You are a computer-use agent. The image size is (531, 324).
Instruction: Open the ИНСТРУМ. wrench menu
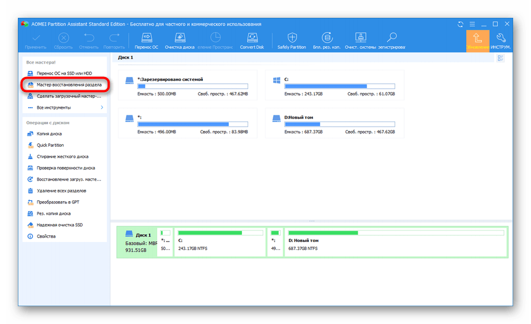[x=501, y=41]
